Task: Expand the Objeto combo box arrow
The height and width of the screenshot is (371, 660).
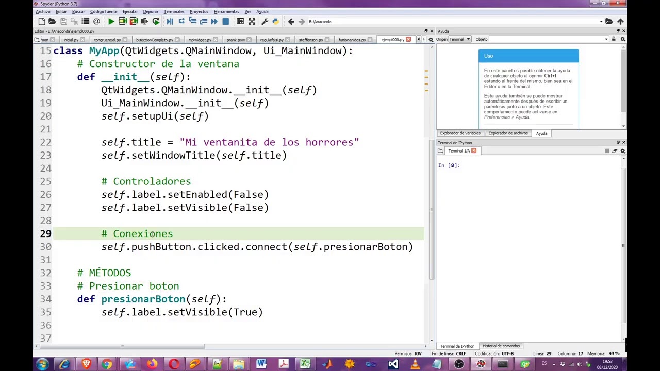Action: coord(606,39)
